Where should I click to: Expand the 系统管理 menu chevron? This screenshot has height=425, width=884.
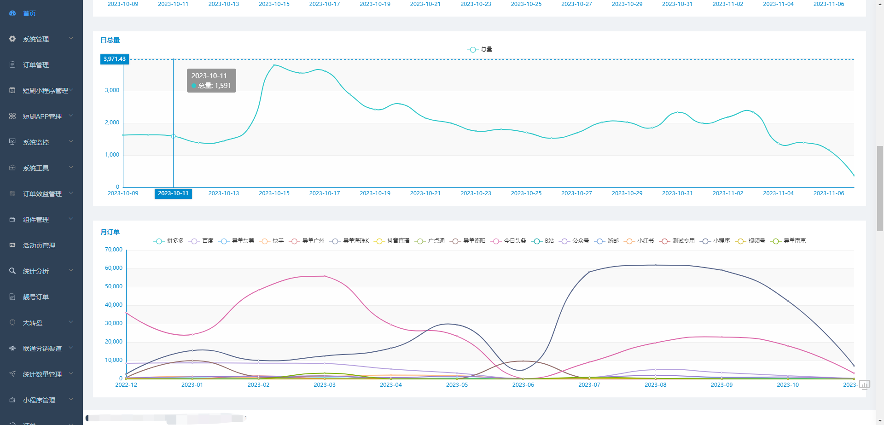click(71, 39)
